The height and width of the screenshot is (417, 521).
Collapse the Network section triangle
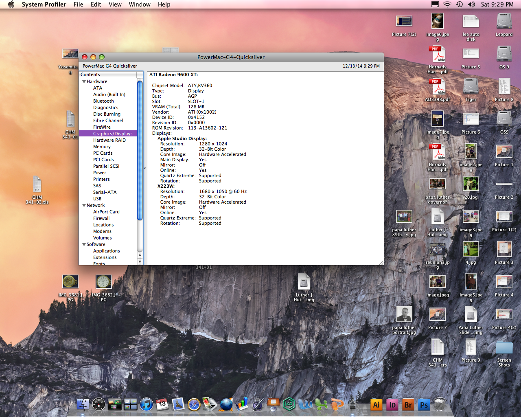coord(84,206)
